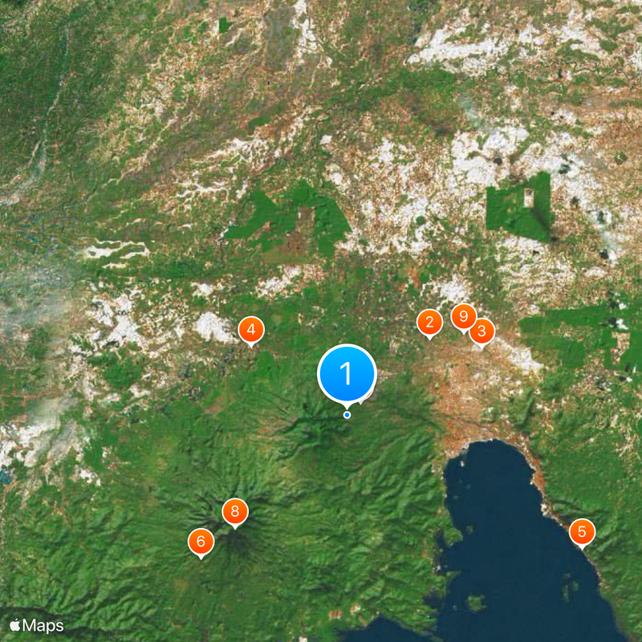642x642 pixels.
Task: Select orange pin number 4
Action: [251, 330]
